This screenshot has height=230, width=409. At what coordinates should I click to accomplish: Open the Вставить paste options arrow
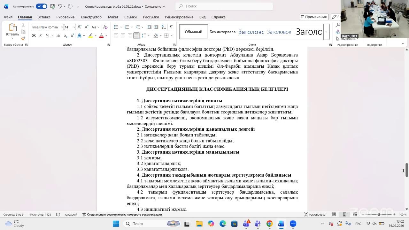coord(12,38)
